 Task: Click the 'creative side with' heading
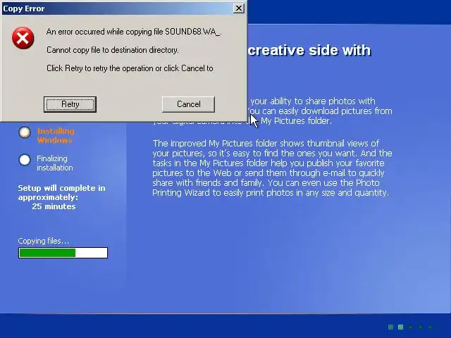coord(309,50)
